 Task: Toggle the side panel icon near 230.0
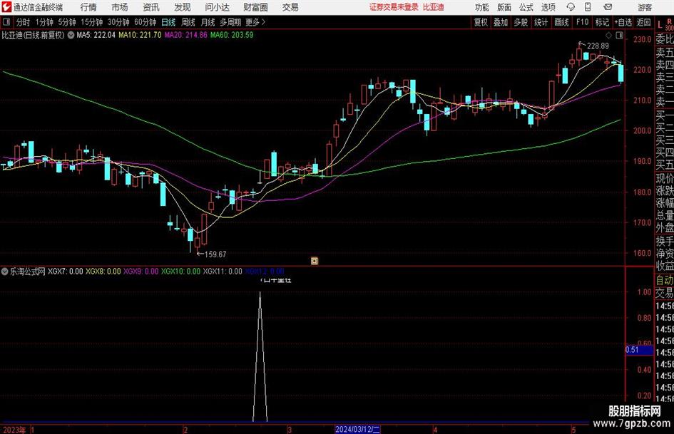[619, 36]
